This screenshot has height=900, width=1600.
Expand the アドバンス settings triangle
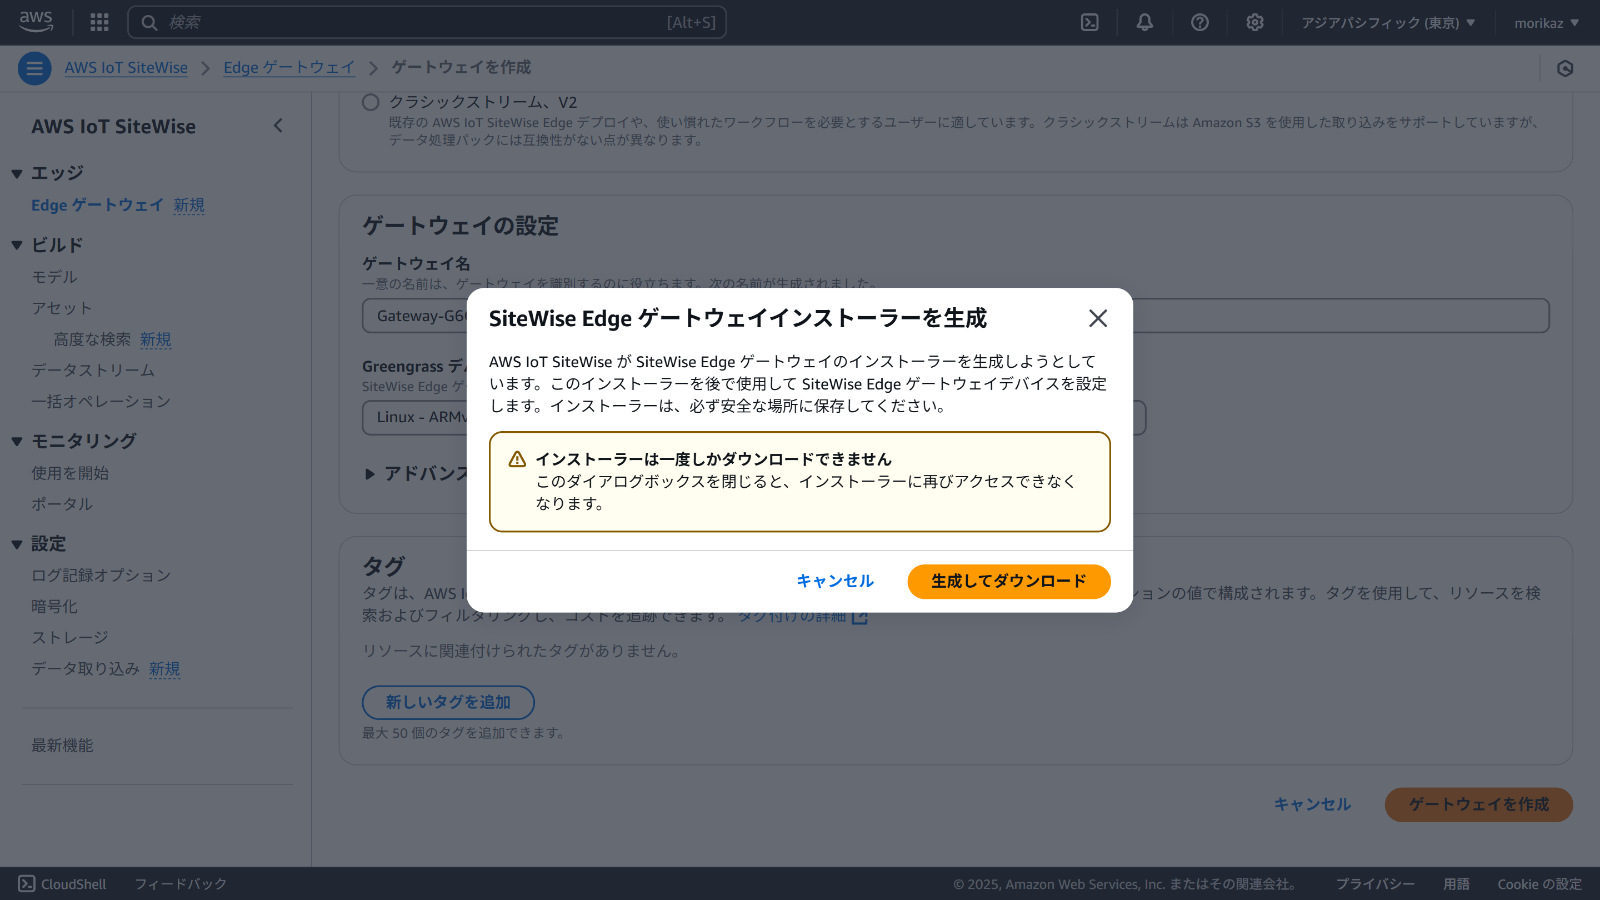[x=370, y=474]
